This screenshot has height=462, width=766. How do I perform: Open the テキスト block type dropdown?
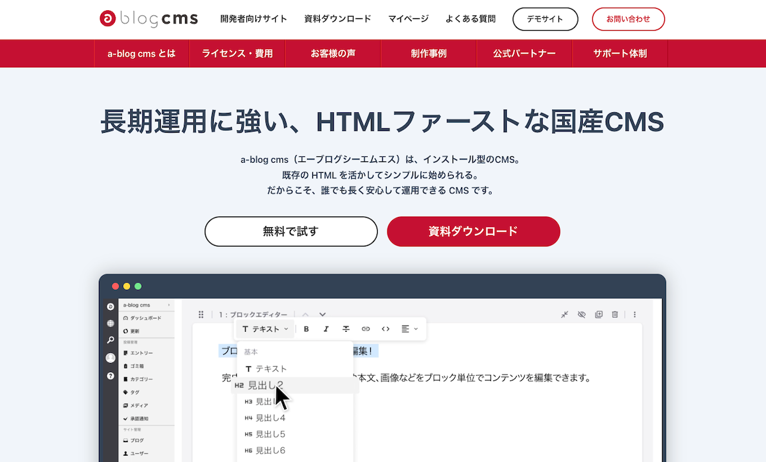click(266, 329)
